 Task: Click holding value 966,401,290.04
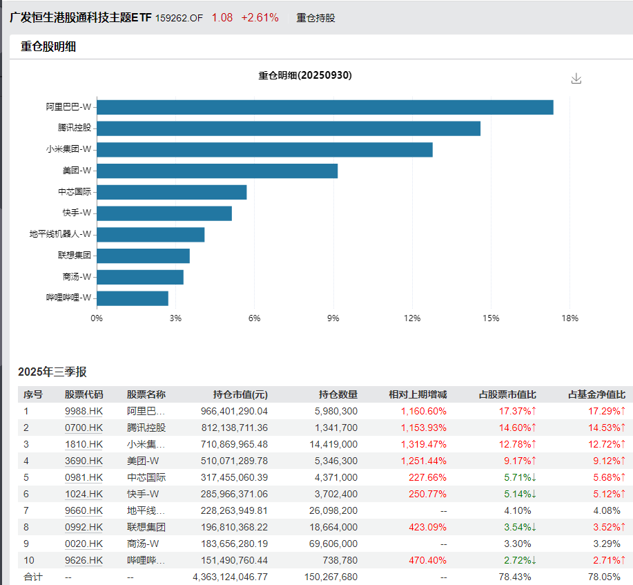(x=234, y=411)
